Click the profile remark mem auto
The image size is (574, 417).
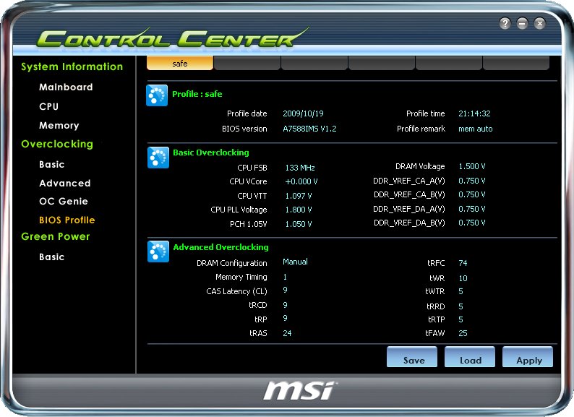click(x=476, y=129)
